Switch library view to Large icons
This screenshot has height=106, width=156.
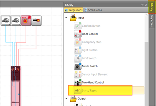[74, 10]
